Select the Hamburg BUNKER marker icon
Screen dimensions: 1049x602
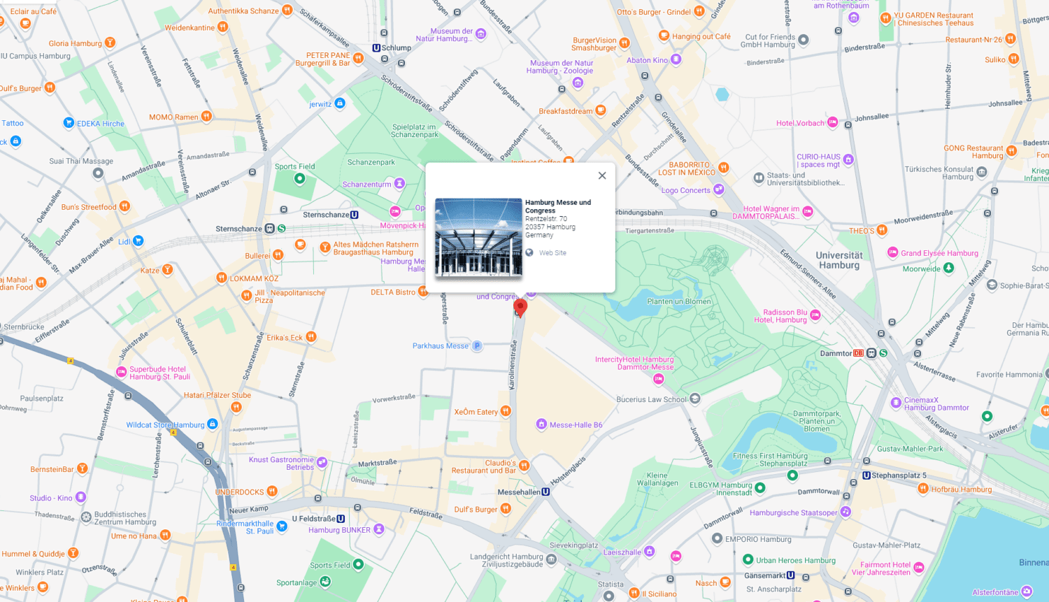(x=379, y=529)
